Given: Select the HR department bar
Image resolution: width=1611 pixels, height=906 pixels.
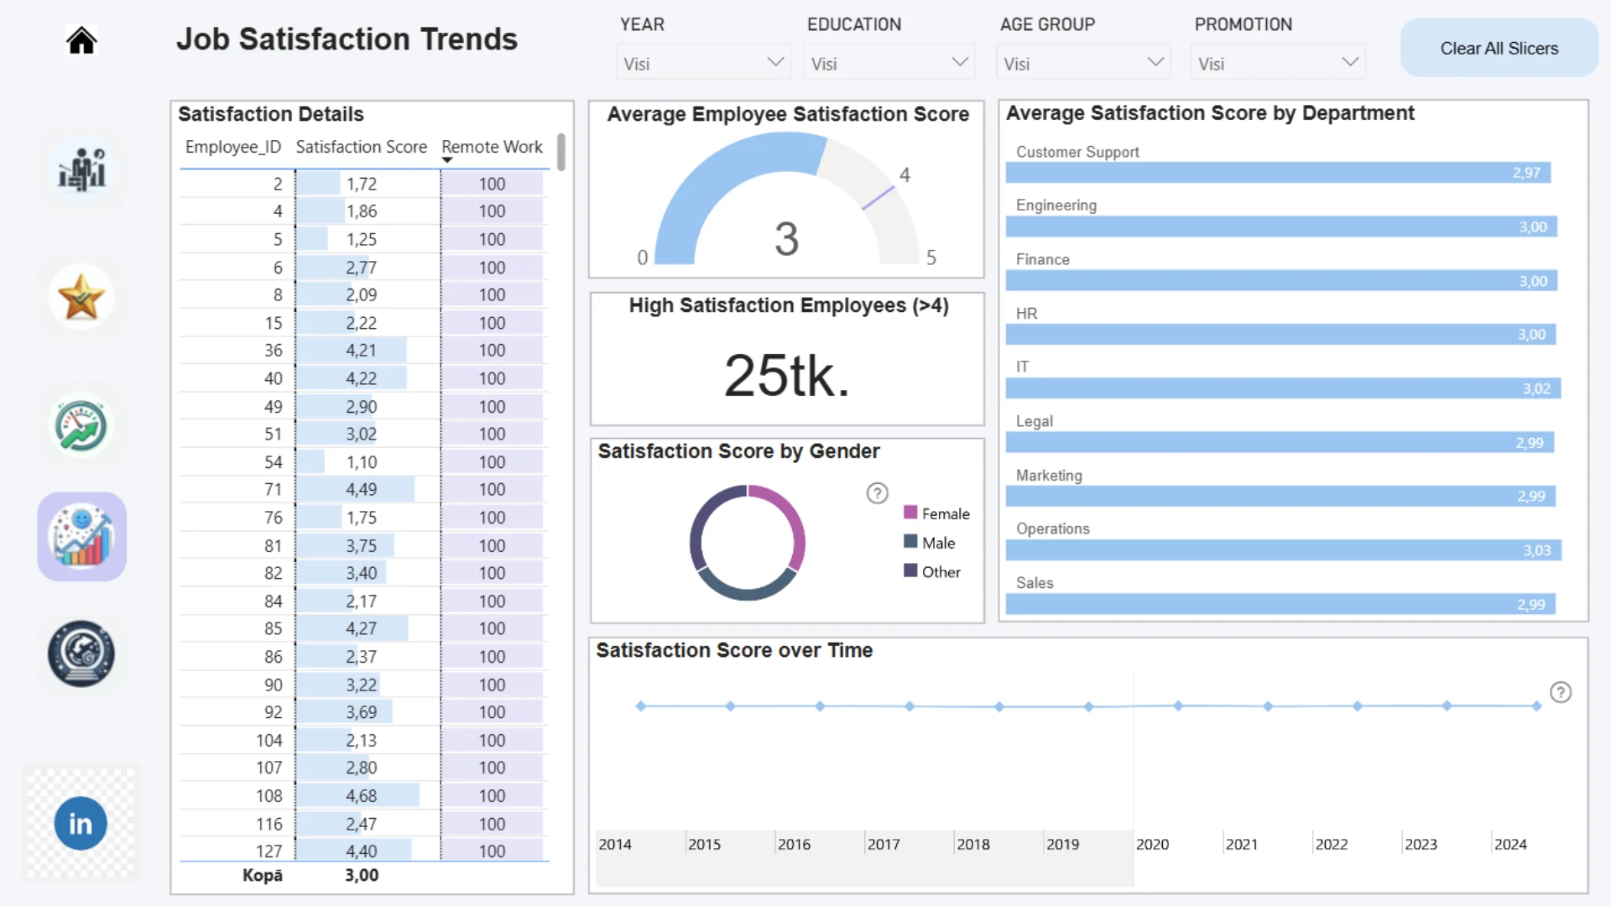Looking at the screenshot, I should coord(1280,334).
